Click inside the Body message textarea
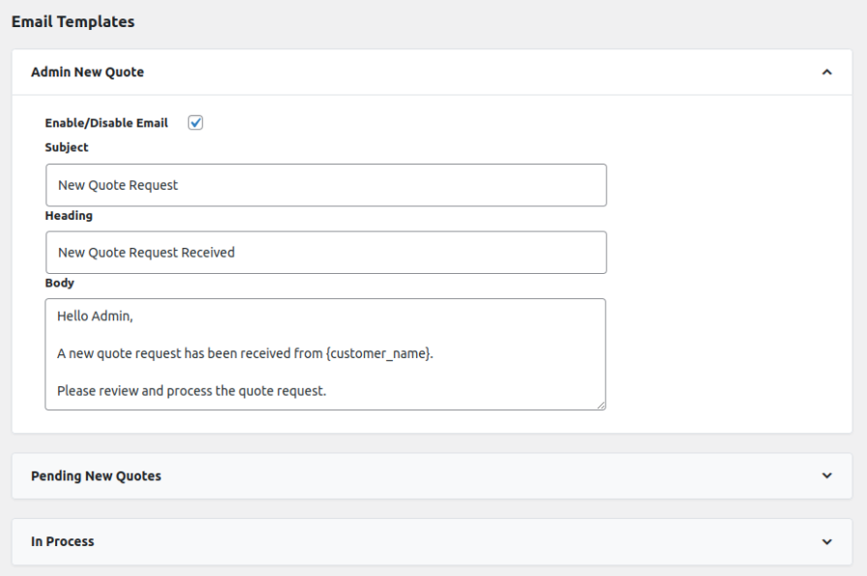Image resolution: width=867 pixels, height=576 pixels. (x=325, y=353)
